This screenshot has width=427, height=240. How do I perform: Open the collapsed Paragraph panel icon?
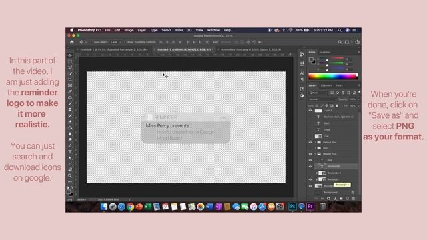302,79
